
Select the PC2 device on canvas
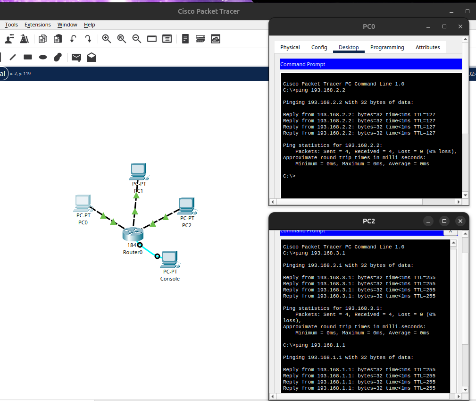point(187,206)
